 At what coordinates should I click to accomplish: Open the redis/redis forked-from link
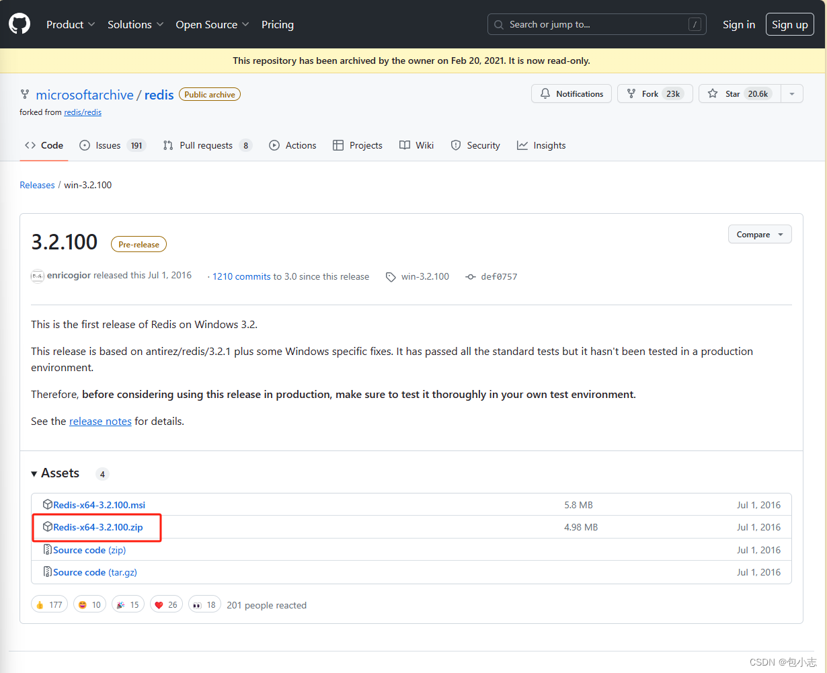(x=83, y=112)
